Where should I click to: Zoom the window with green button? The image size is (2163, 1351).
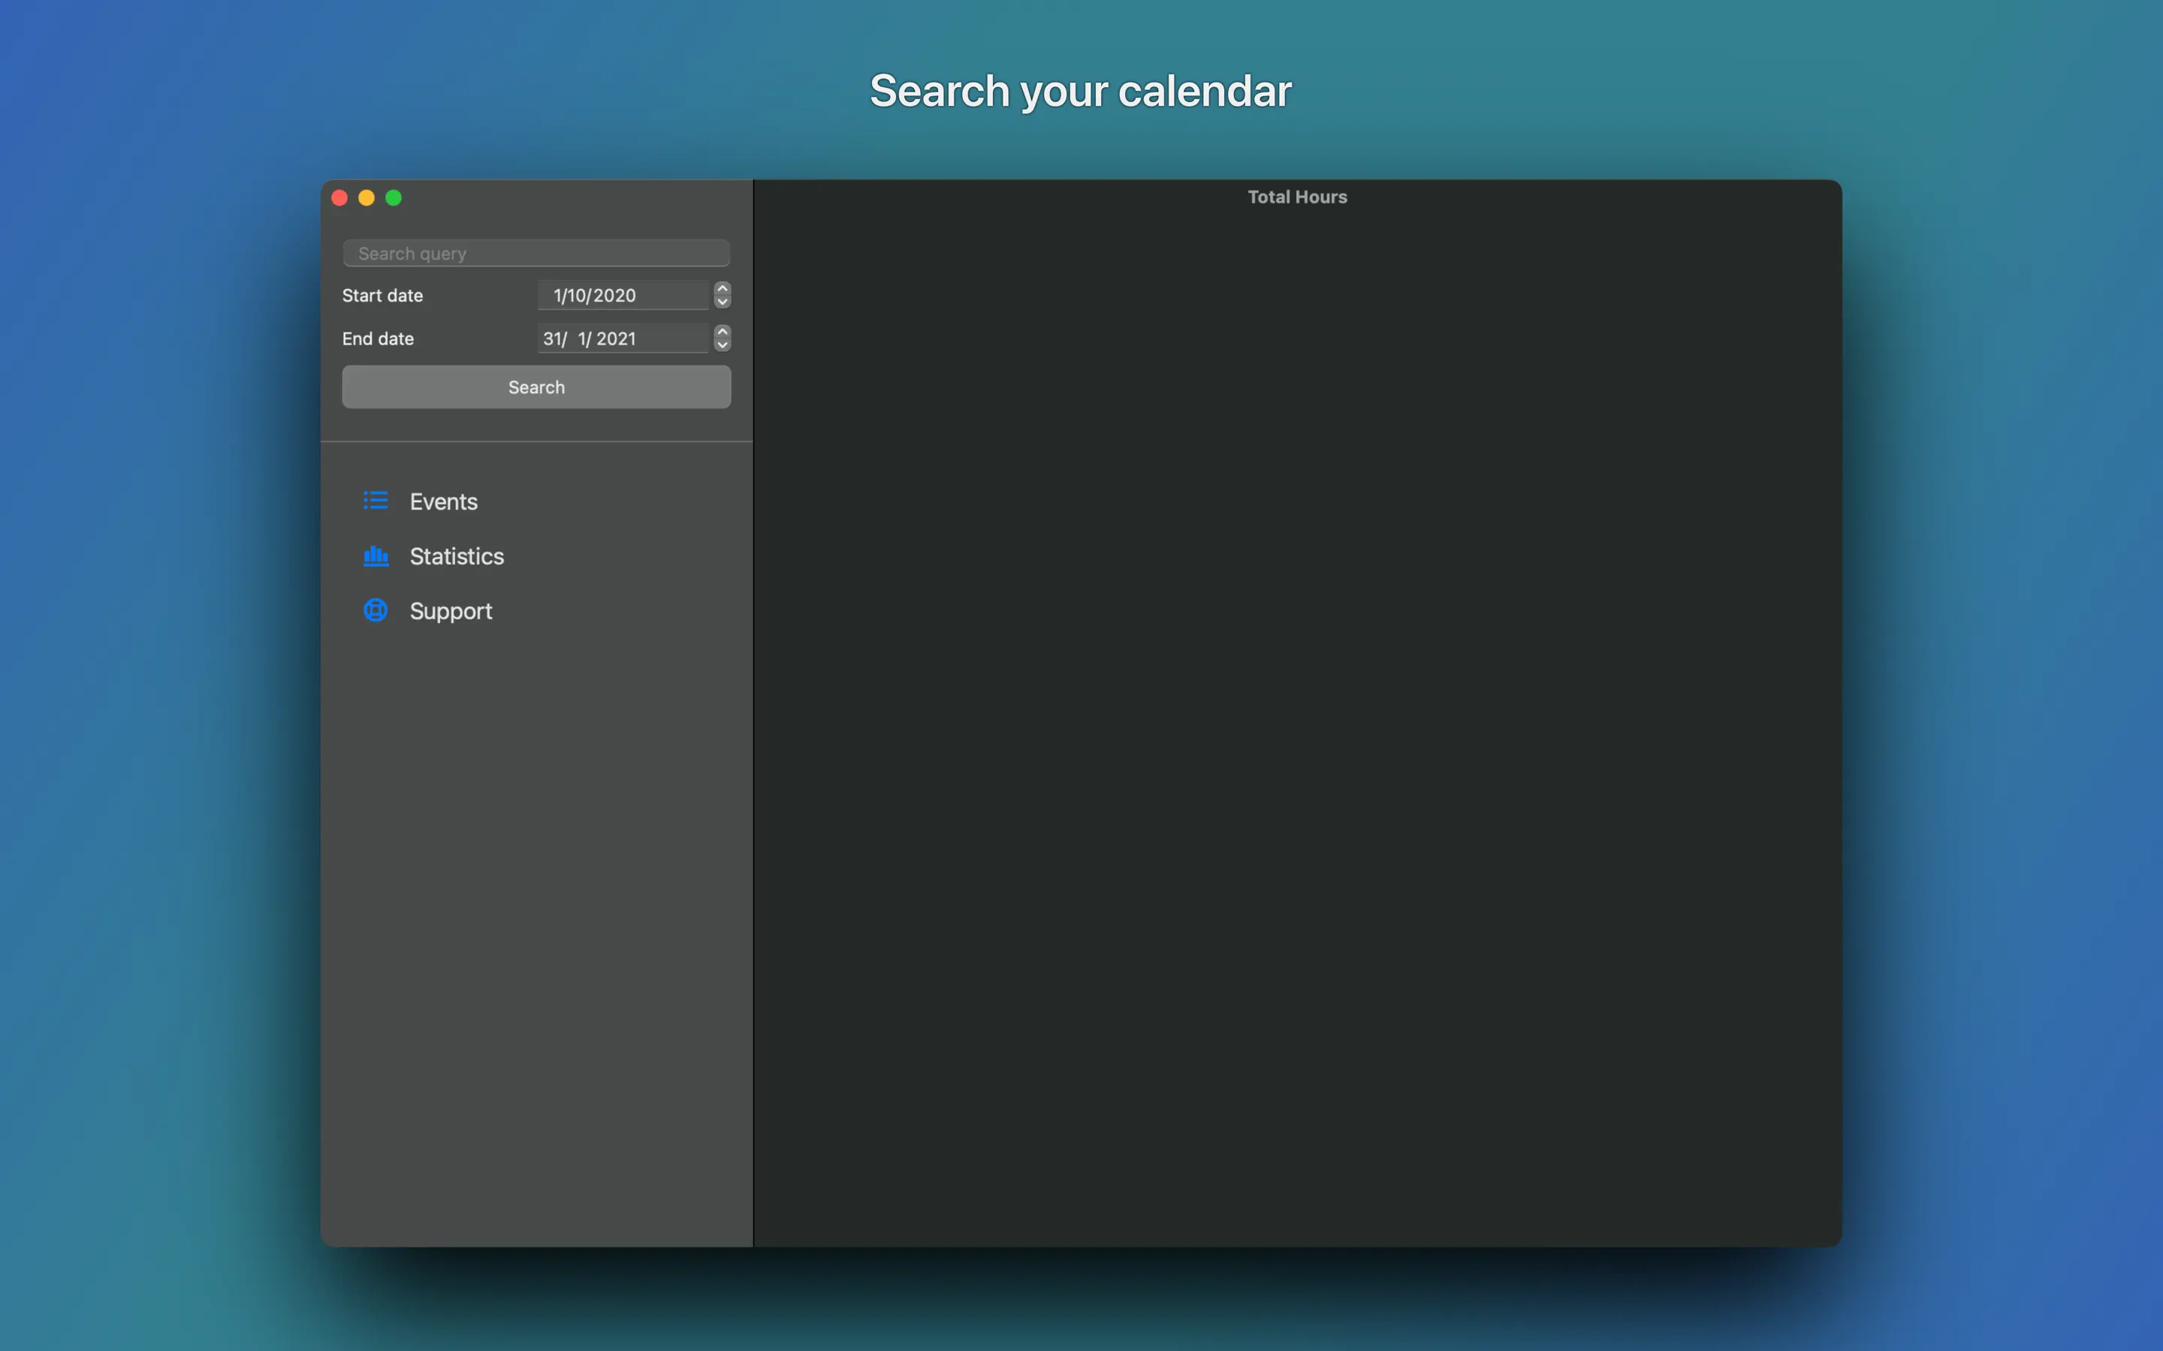point(394,197)
